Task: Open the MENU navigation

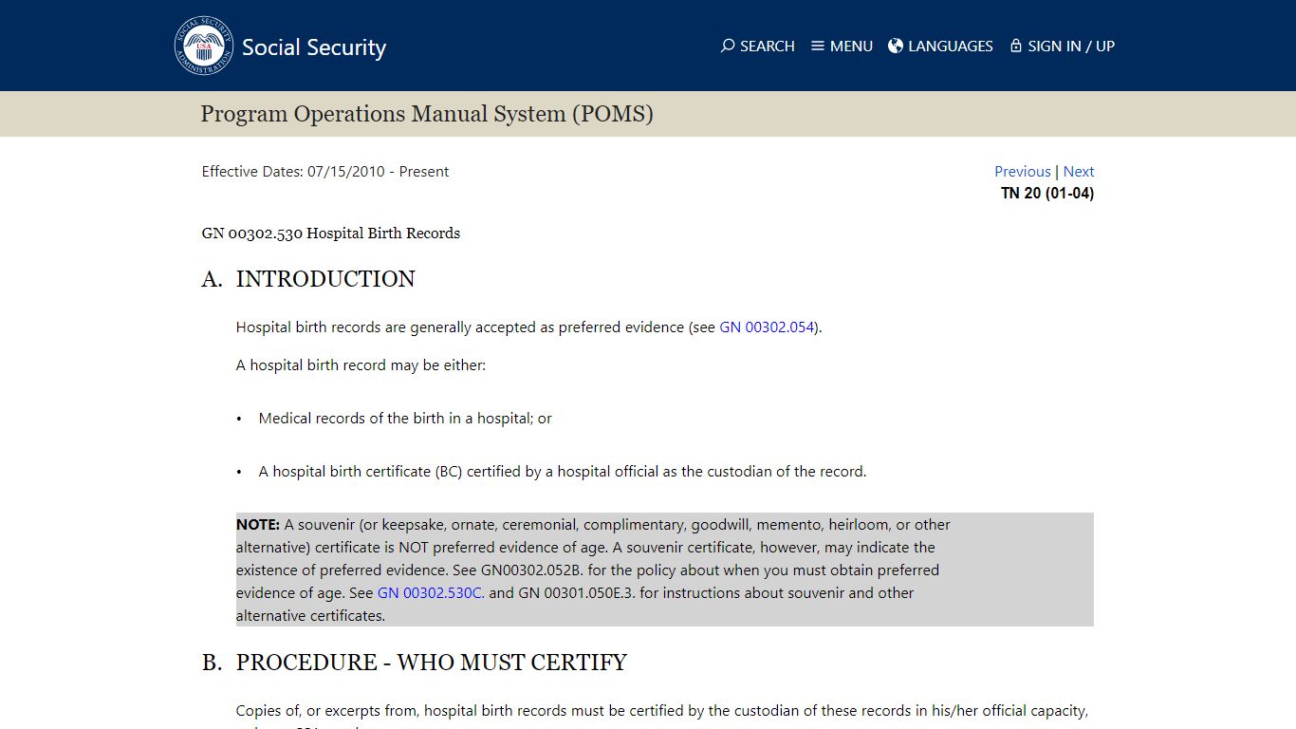Action: pyautogui.click(x=842, y=46)
